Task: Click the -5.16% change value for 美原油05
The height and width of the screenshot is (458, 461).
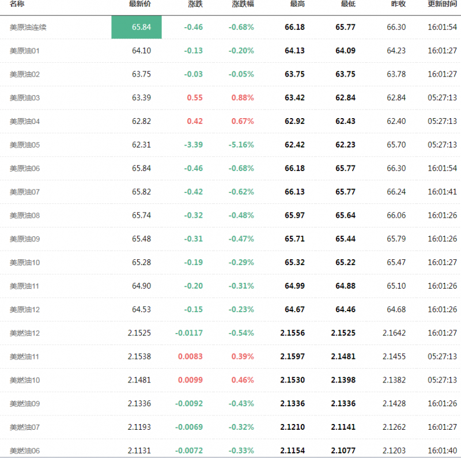Action: coord(241,145)
